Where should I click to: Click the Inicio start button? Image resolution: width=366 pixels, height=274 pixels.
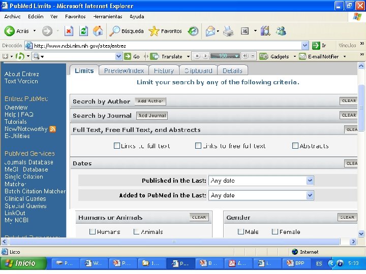click(x=23, y=263)
